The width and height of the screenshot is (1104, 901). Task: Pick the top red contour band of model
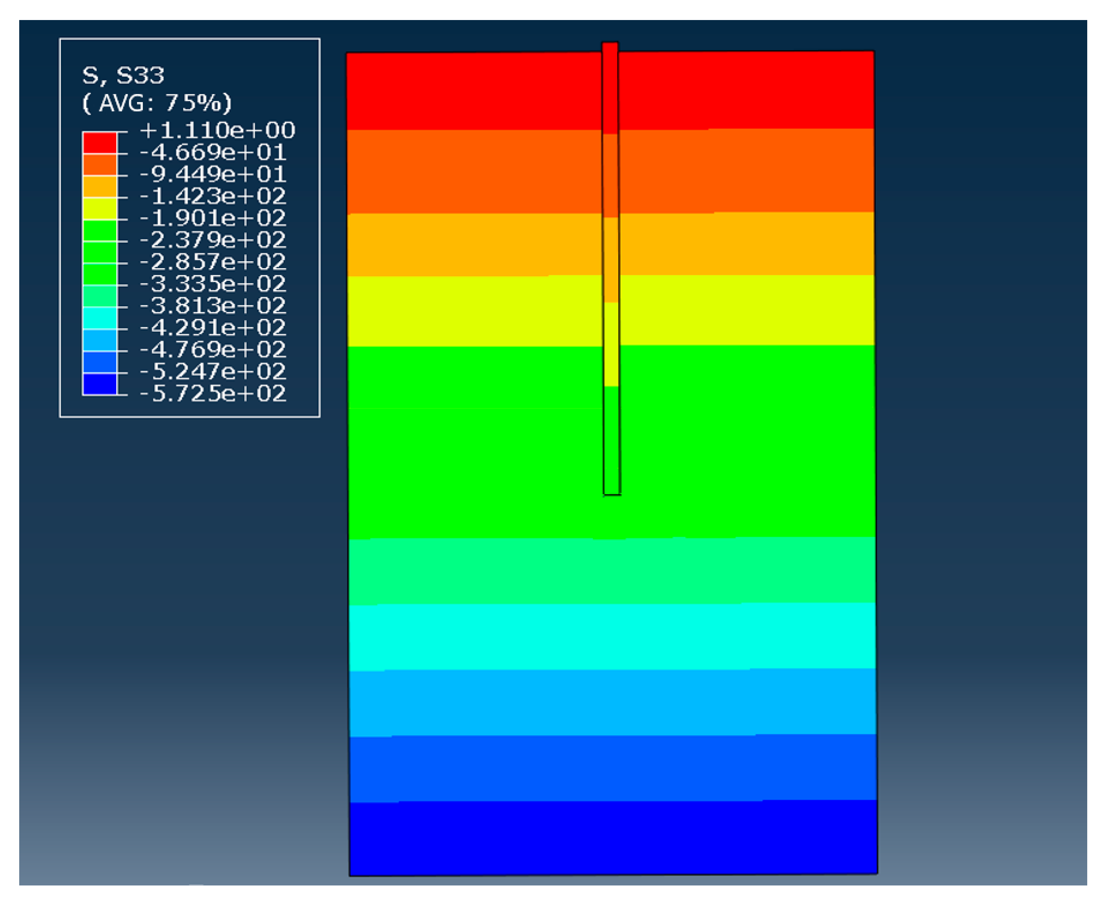pyautogui.click(x=468, y=91)
